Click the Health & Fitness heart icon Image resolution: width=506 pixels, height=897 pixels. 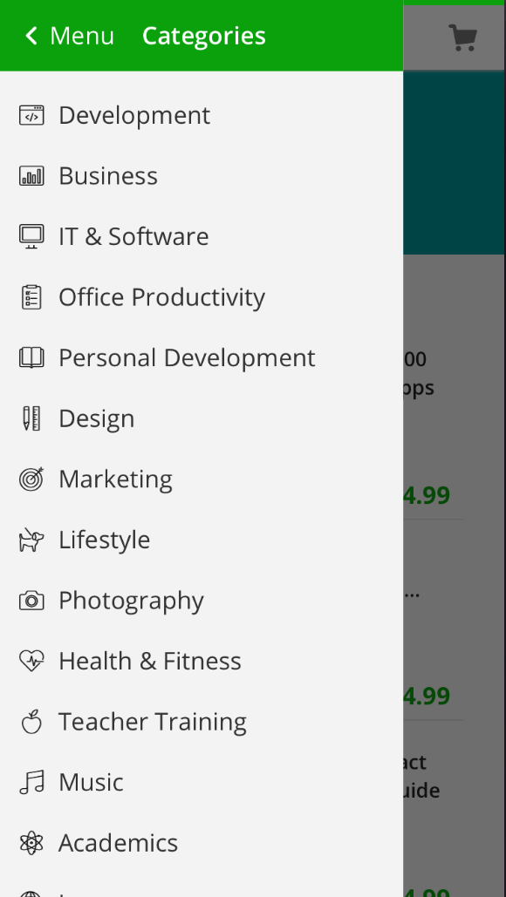tap(31, 661)
